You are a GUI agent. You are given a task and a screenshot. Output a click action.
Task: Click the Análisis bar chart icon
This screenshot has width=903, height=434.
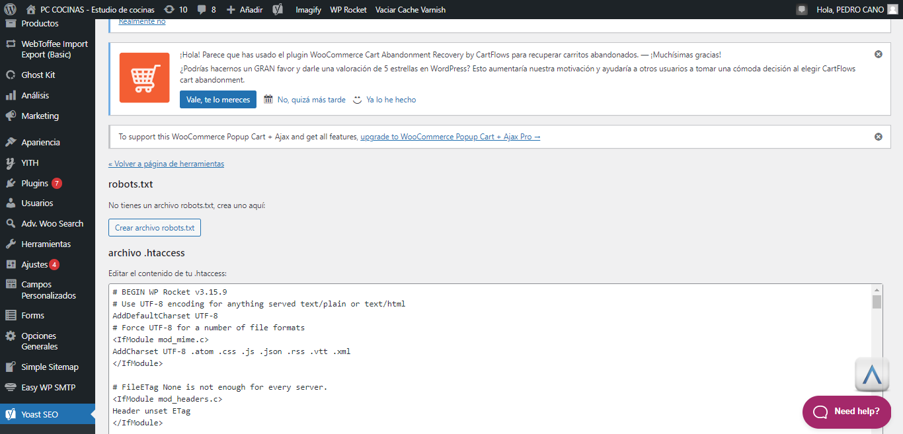[11, 95]
